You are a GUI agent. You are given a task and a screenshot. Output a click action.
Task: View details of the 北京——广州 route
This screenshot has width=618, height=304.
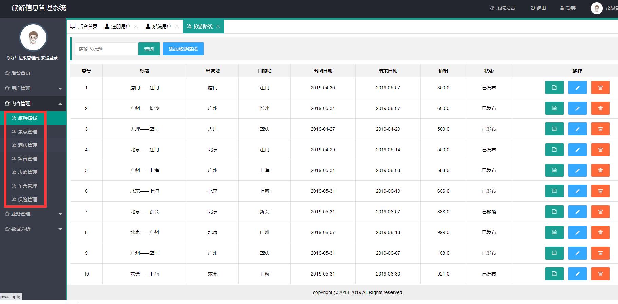point(554,232)
